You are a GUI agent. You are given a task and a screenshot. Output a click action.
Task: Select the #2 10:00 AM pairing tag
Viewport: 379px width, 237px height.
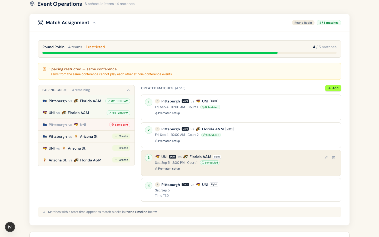(118, 101)
